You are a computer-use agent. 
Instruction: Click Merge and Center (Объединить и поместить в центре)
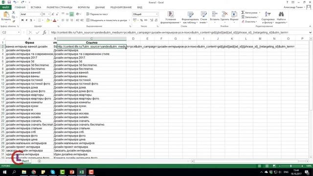pyautogui.click(x=107, y=20)
